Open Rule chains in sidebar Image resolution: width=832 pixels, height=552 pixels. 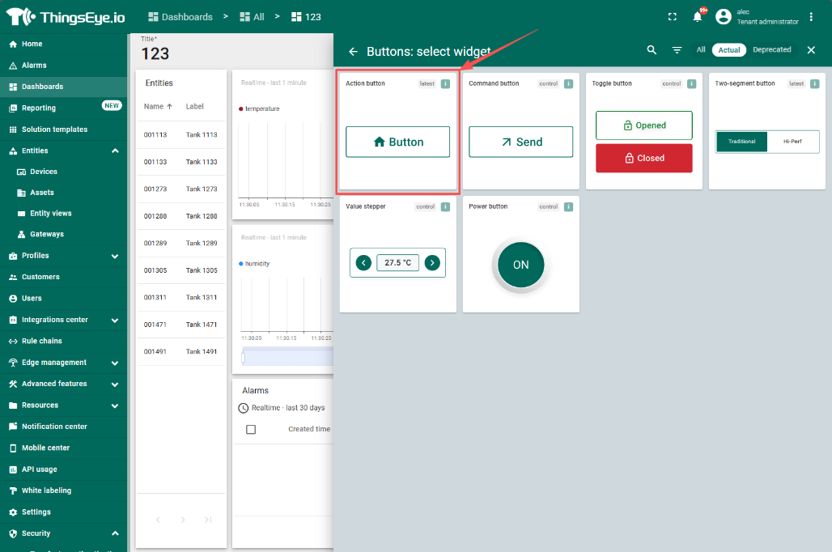(x=41, y=341)
